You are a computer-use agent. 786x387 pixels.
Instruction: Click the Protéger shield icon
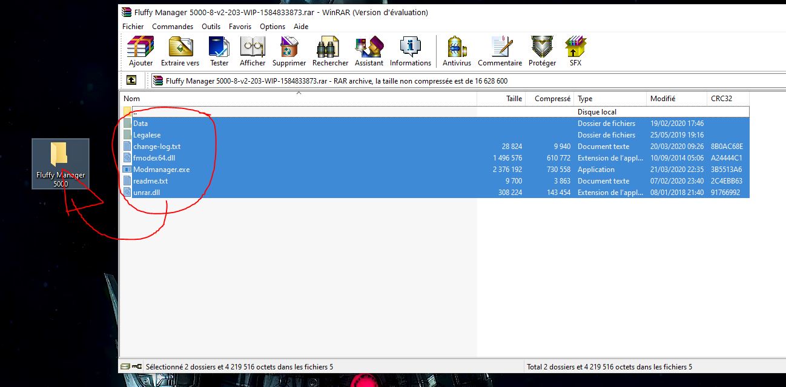pyautogui.click(x=542, y=51)
